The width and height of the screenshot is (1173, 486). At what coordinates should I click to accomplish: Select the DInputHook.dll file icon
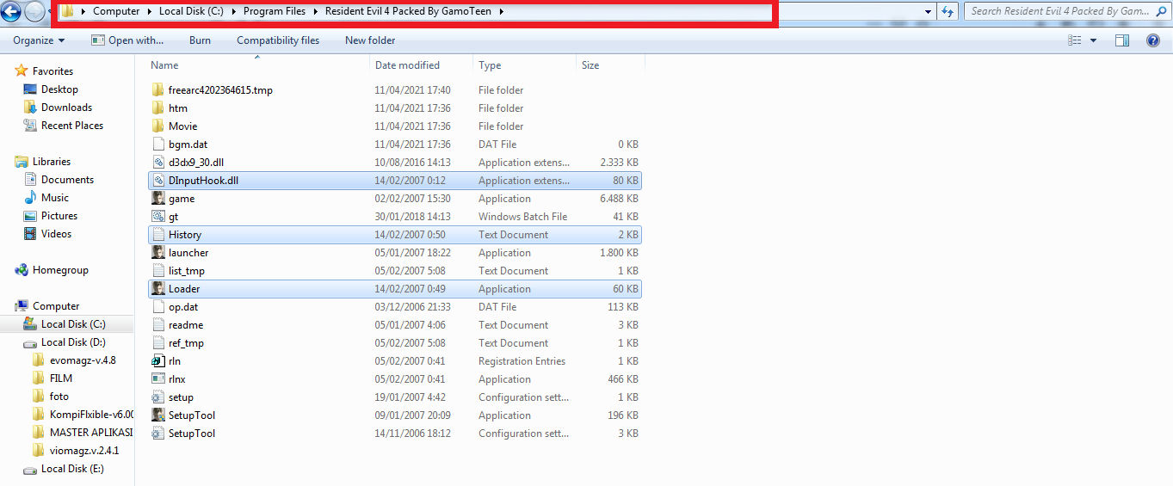pos(157,181)
